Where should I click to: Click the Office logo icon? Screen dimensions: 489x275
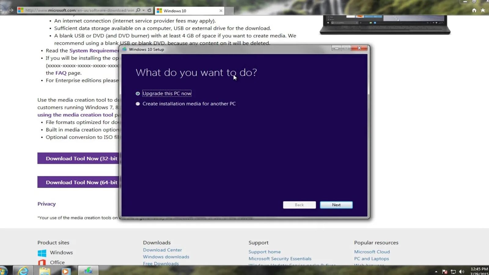42,262
